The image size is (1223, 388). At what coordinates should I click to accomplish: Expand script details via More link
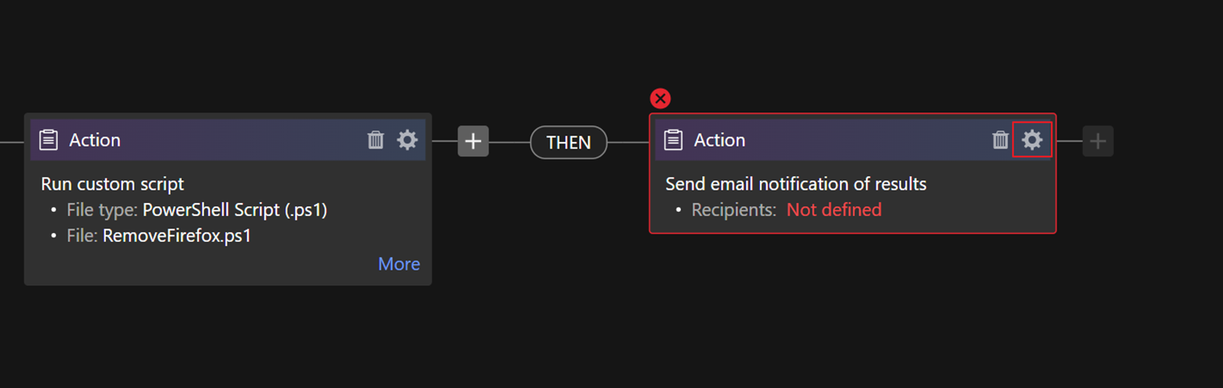pos(399,264)
